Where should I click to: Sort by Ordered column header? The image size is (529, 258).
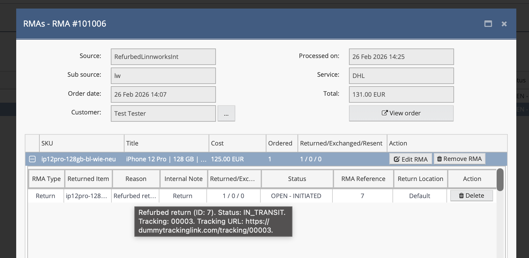pos(282,143)
